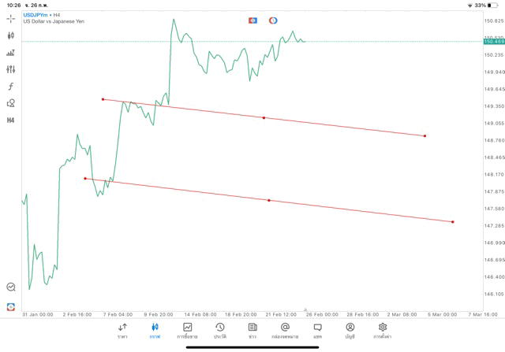The width and height of the screenshot is (505, 352).
Task: Click the circular red-blue clock icon on chart
Action: click(x=273, y=20)
